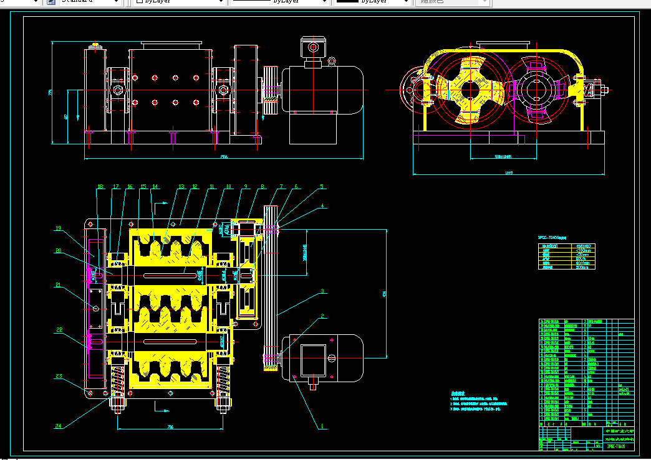Select part label 23 callout
Image resolution: width=651 pixels, height=460 pixels.
point(59,376)
